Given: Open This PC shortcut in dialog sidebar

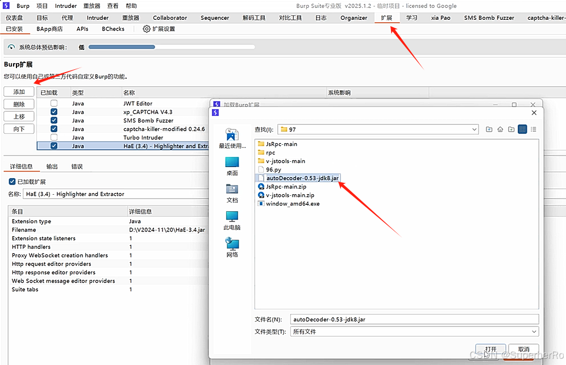Looking at the screenshot, I should [232, 221].
